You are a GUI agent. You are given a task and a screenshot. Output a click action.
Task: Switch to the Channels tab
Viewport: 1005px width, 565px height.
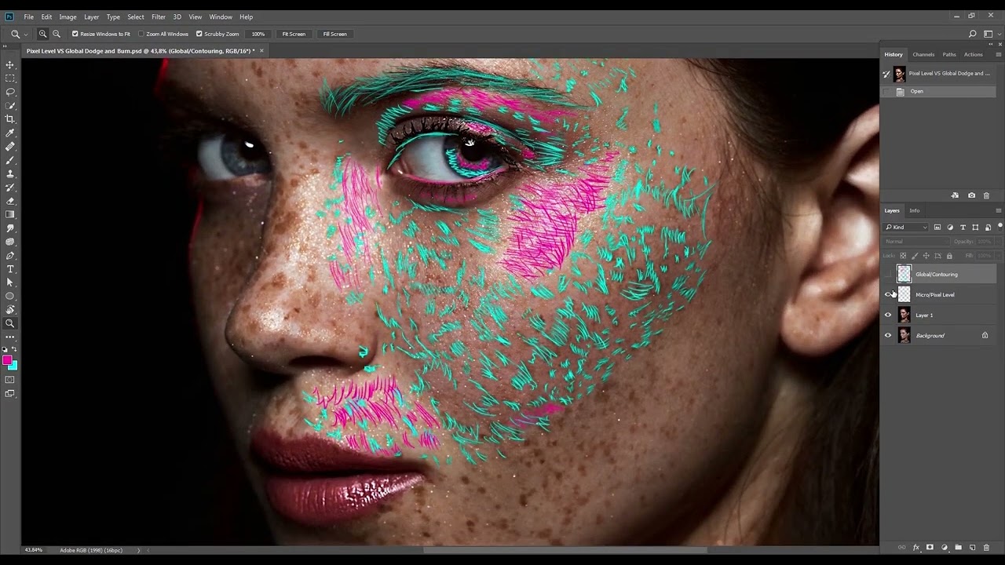[923, 54]
